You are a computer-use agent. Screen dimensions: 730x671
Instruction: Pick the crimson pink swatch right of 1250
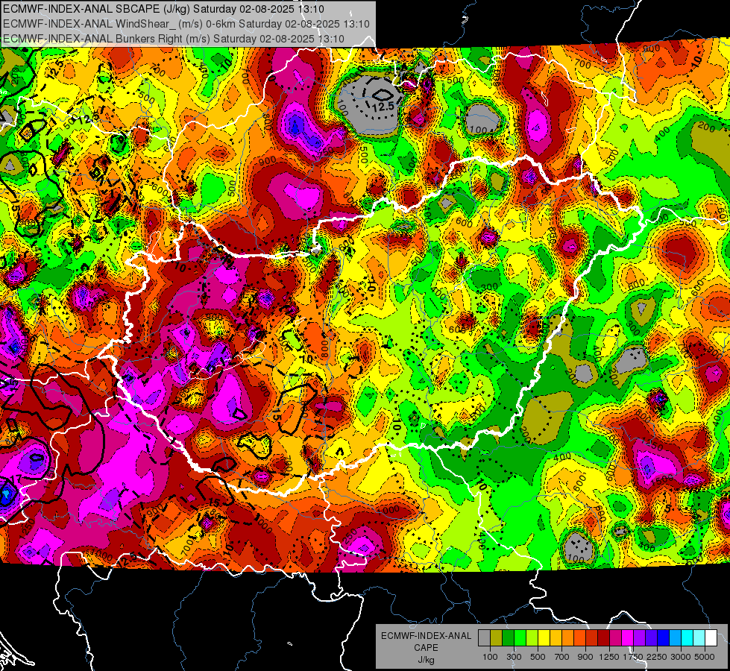615,638
